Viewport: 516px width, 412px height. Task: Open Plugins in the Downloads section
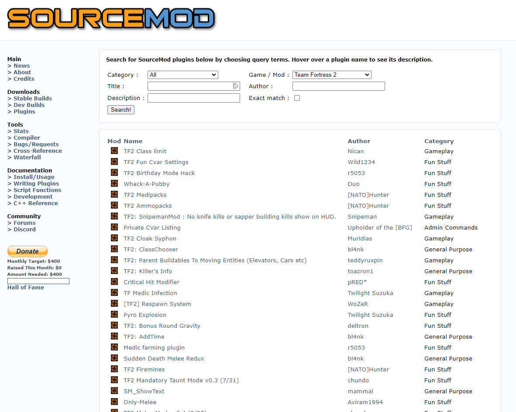(24, 112)
